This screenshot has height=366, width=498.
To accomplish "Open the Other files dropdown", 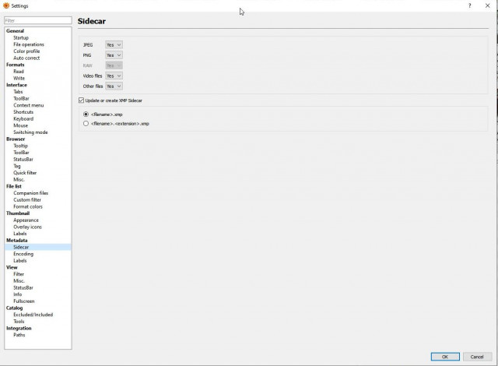I will [x=114, y=86].
